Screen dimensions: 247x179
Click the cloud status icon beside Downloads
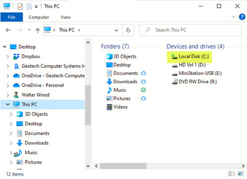144,81
